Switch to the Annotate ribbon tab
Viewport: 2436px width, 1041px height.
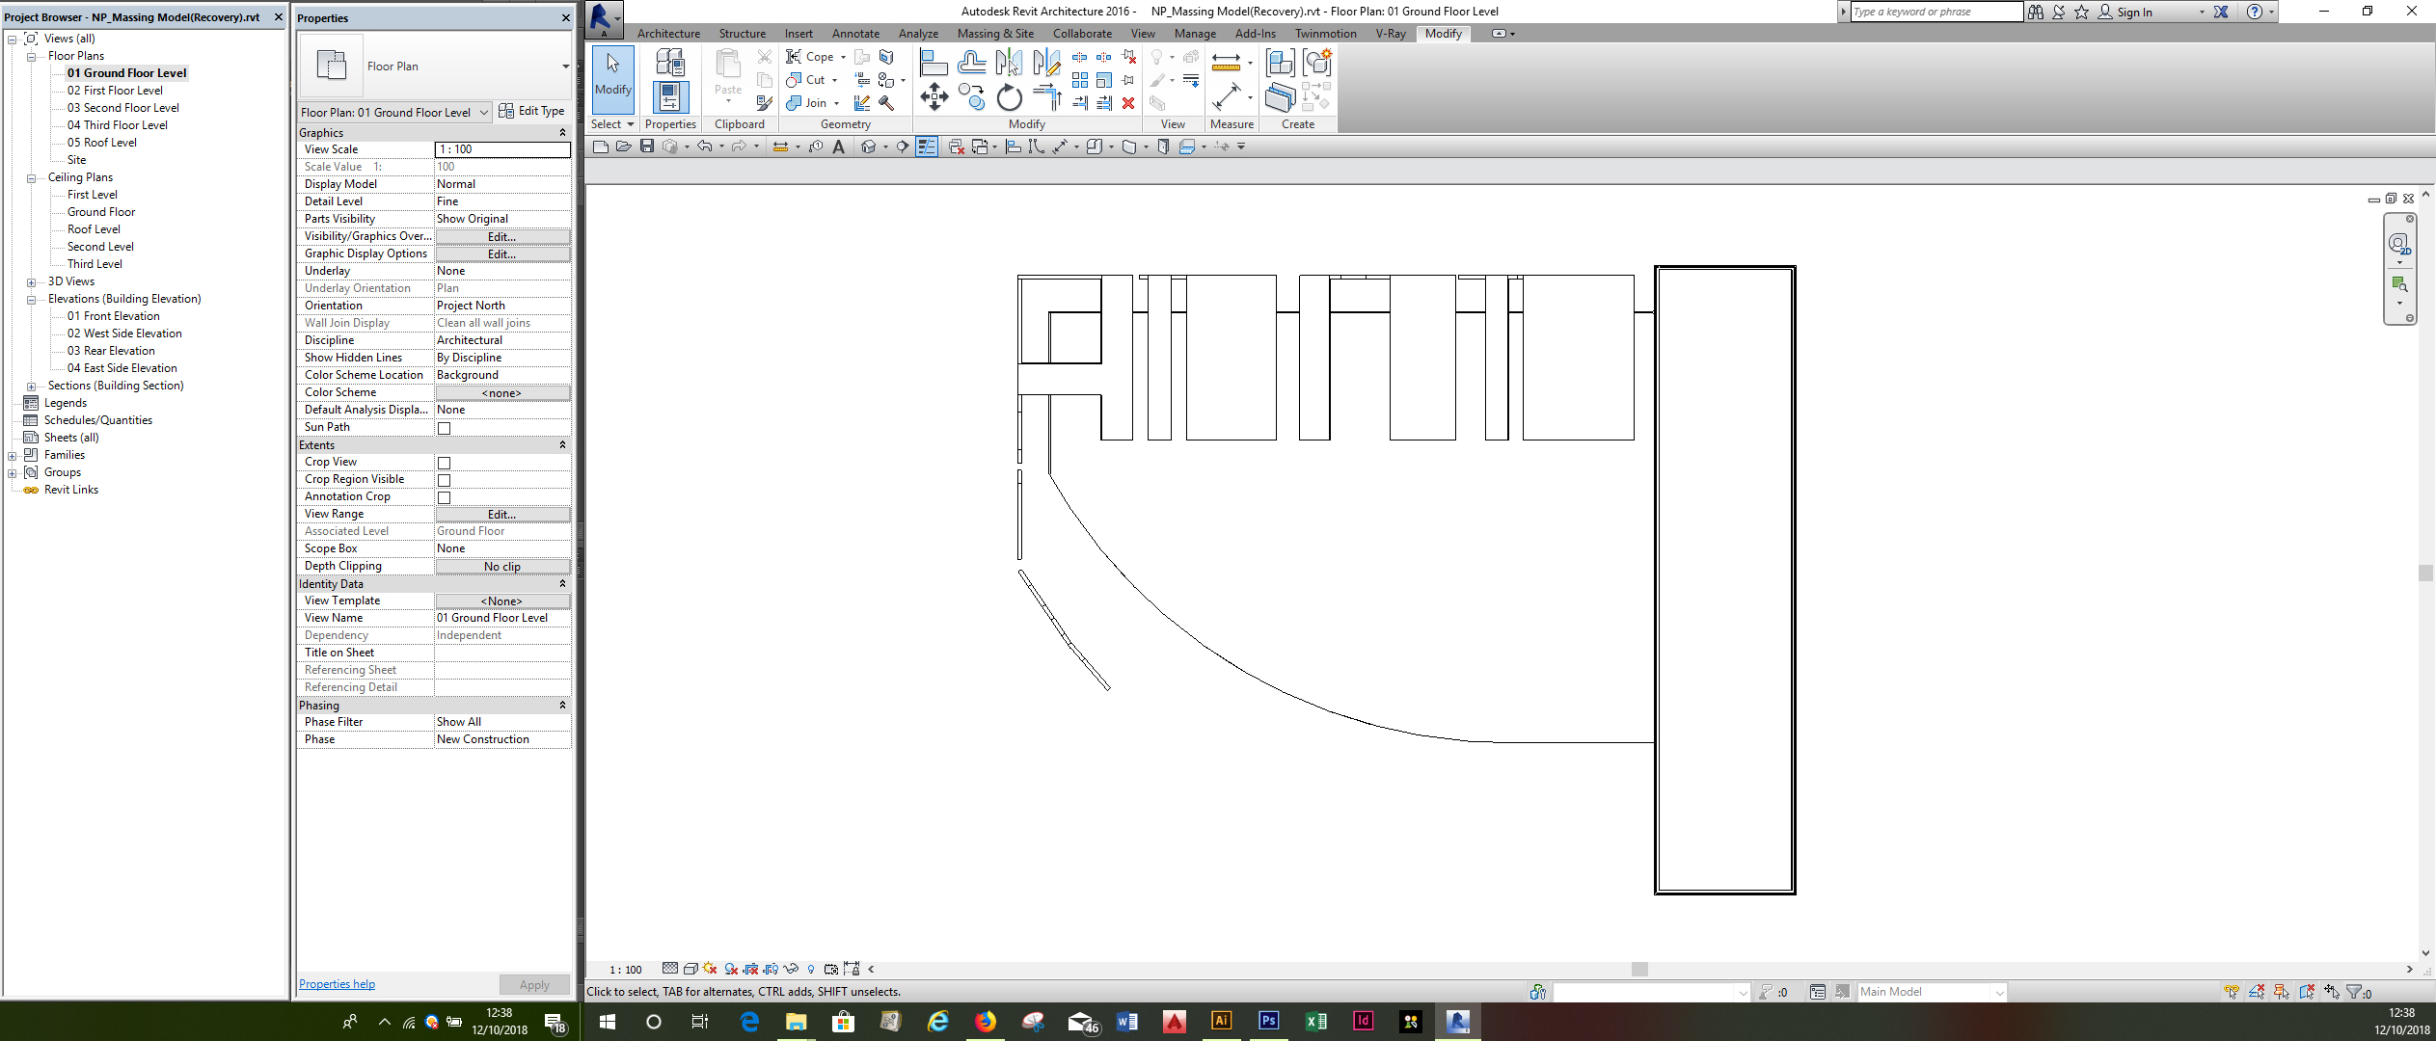pyautogui.click(x=855, y=33)
